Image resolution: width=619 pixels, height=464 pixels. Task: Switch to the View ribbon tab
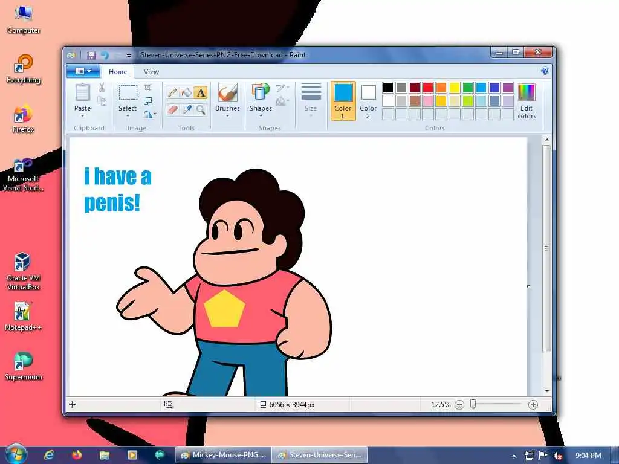pyautogui.click(x=151, y=72)
